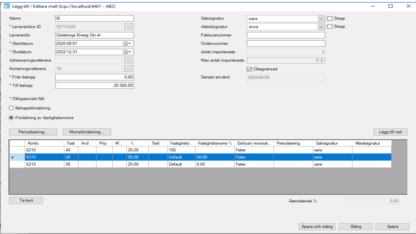Click the browse button beside Adresseringsreferens
Viewport: 416px width, 234px height.
(x=129, y=60)
